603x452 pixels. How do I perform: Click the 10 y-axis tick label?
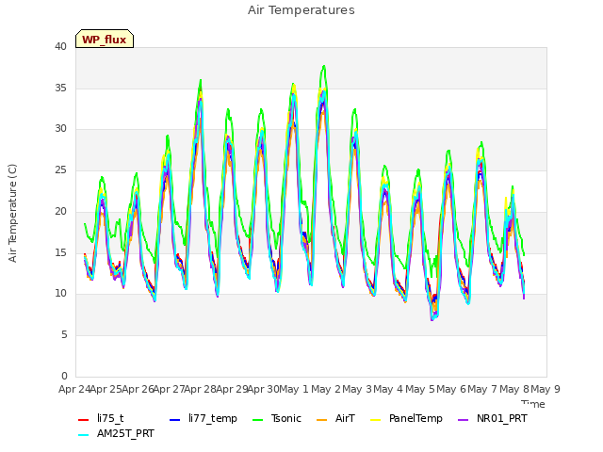pos(60,293)
